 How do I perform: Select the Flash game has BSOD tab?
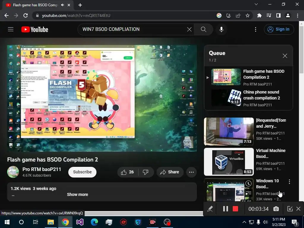pos(38,5)
